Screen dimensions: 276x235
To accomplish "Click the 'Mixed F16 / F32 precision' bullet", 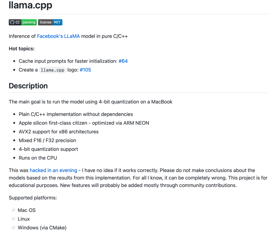I will pyautogui.click(x=47, y=140).
